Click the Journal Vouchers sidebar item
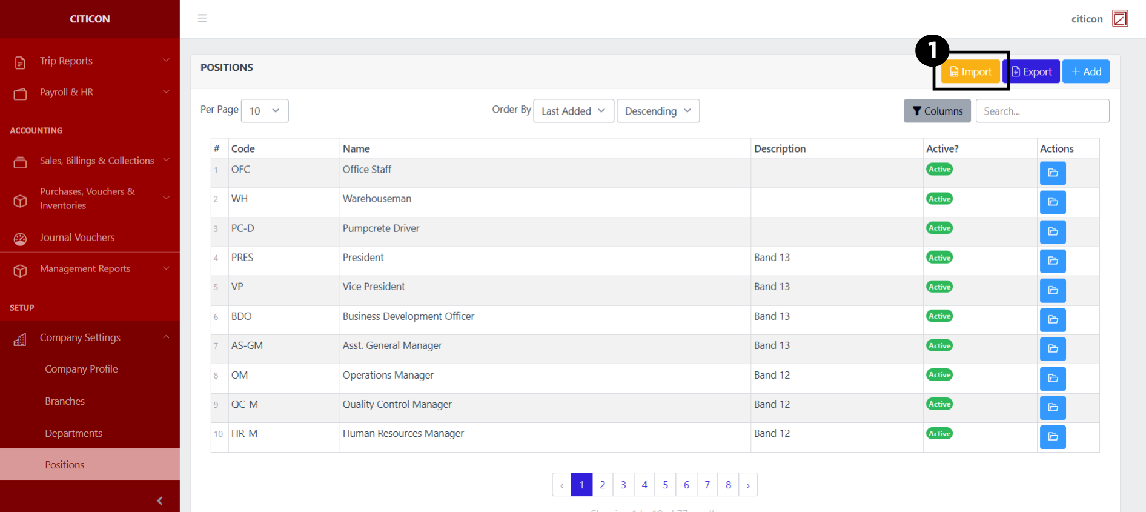This screenshot has height=512, width=1146. (x=77, y=238)
